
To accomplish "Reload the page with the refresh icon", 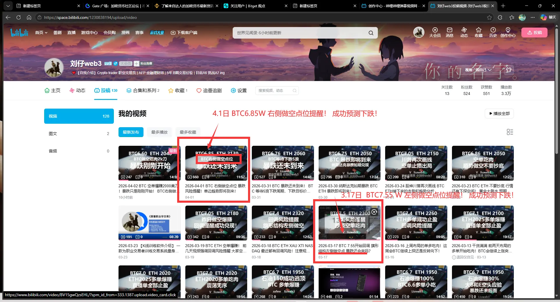I will (18, 17).
